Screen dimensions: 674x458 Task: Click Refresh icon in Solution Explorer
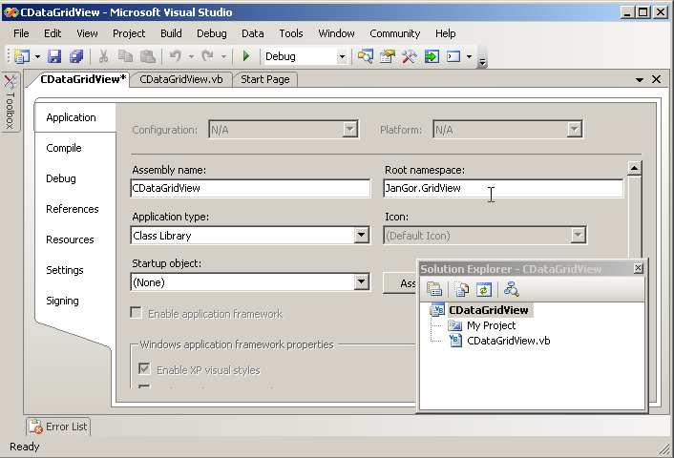pos(484,289)
